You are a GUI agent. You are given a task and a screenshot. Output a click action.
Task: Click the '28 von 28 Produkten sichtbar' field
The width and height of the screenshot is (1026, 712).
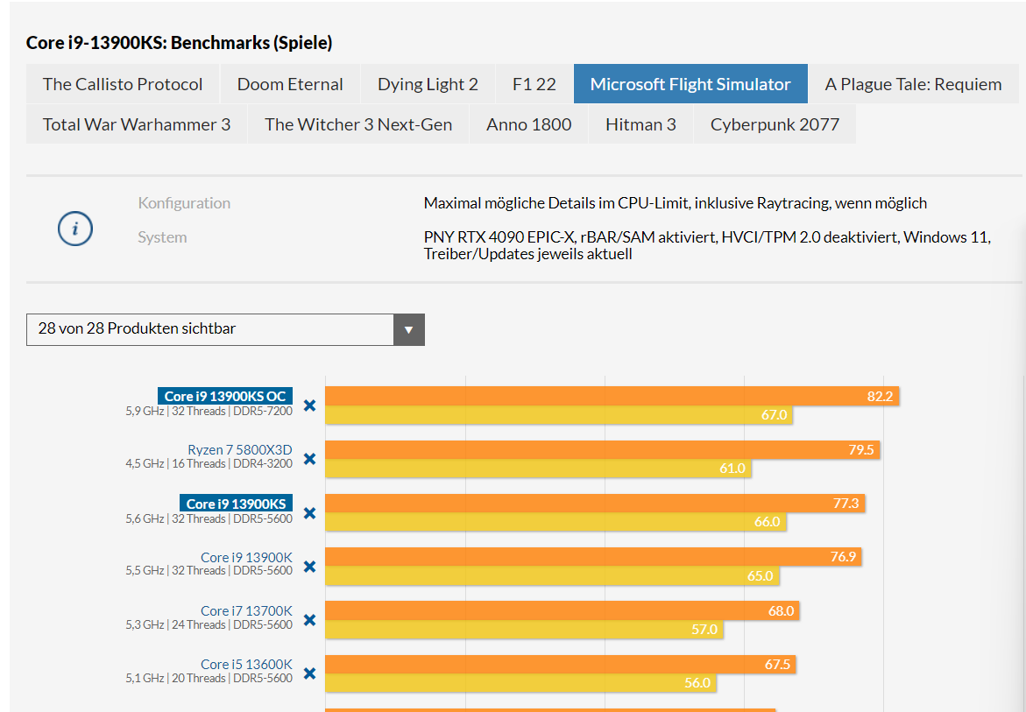tap(225, 329)
